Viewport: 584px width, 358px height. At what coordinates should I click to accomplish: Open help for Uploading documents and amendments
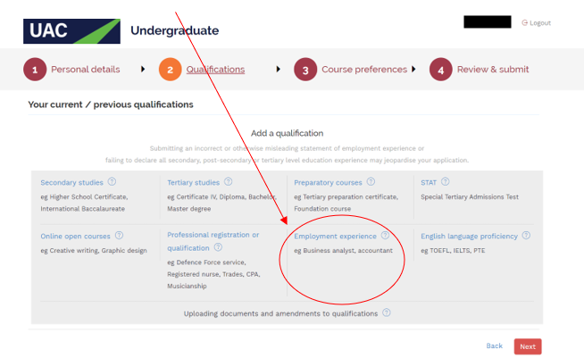click(x=387, y=313)
